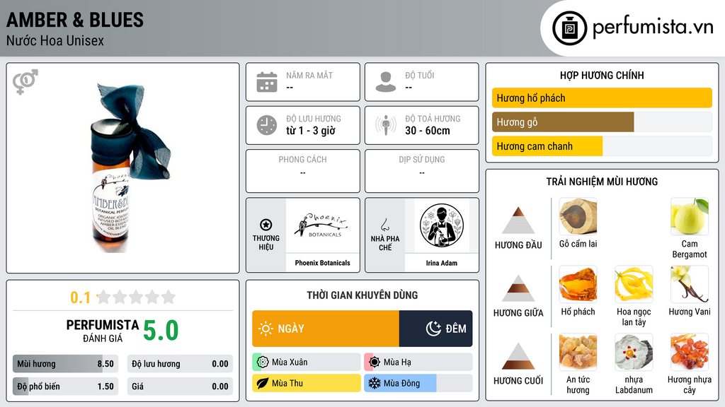Click the perfumista.vn perfume bottle logo
The width and height of the screenshot is (725, 407).
pos(570,28)
